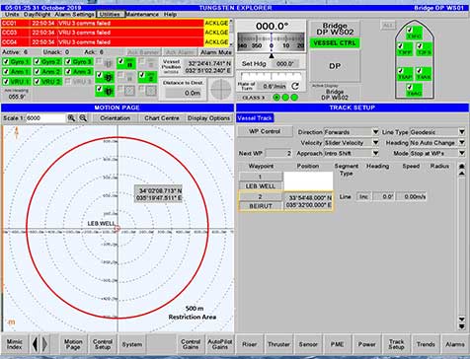Screen dimensions: 470x359
Task: Toggle the Anm 3 sensor checkbox
Action: click(x=68, y=71)
